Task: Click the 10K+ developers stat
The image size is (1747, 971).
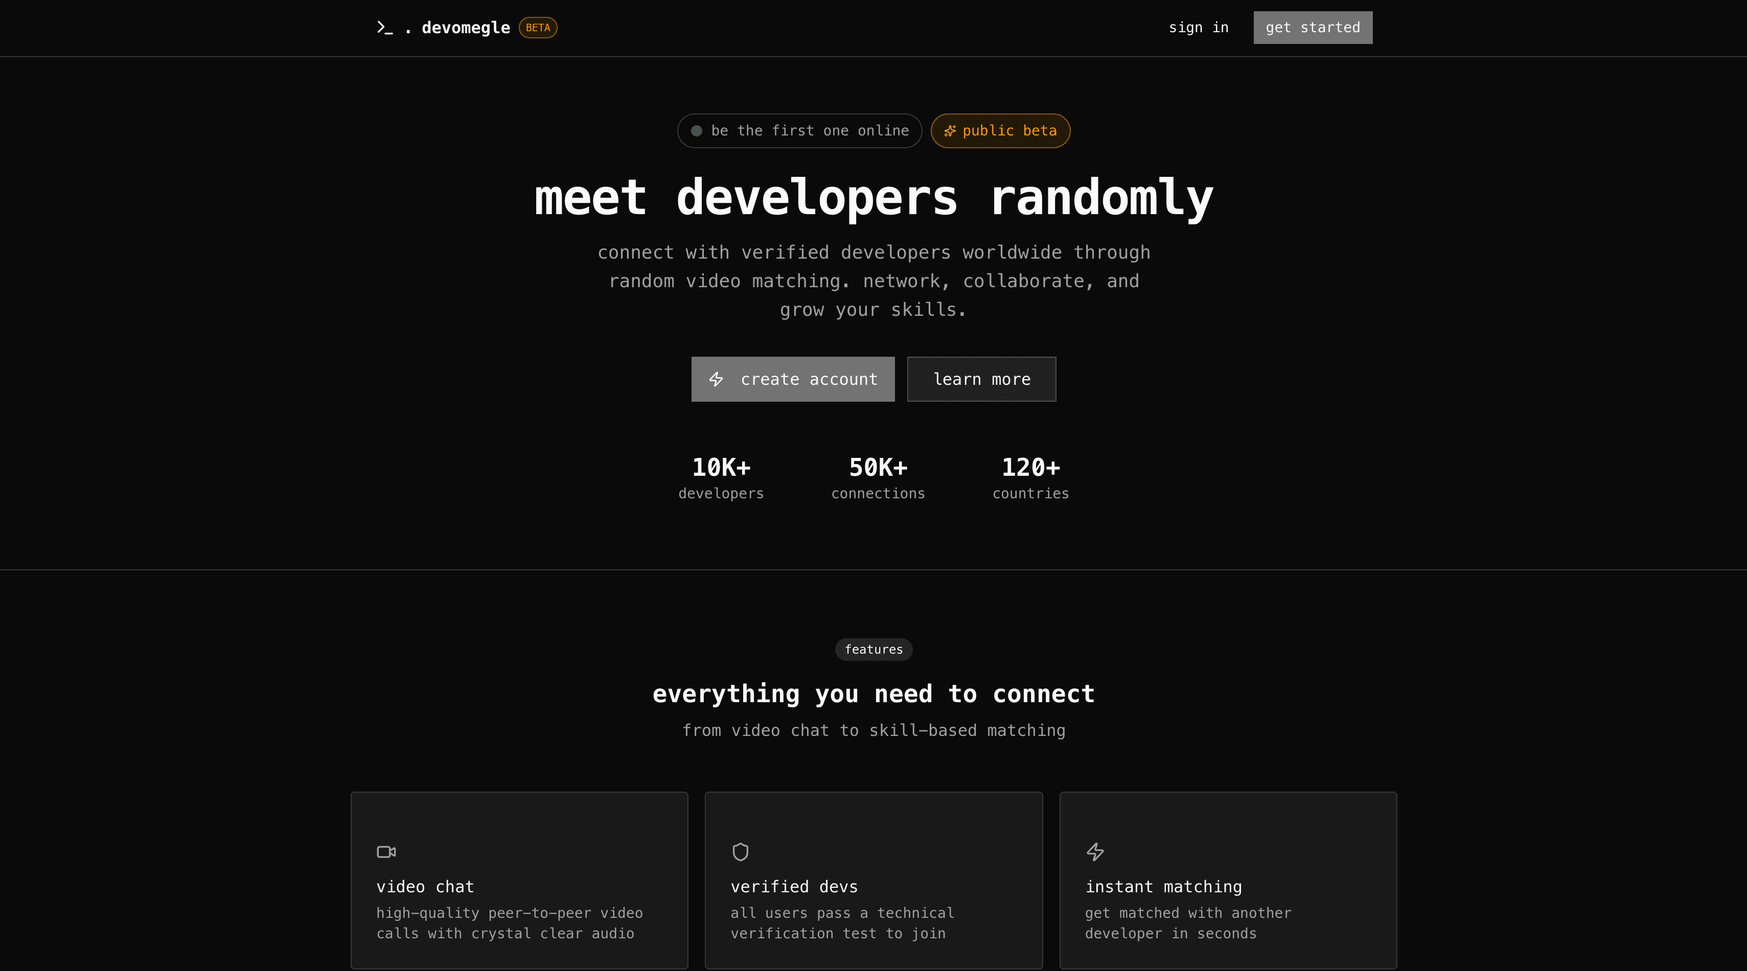Action: point(721,477)
